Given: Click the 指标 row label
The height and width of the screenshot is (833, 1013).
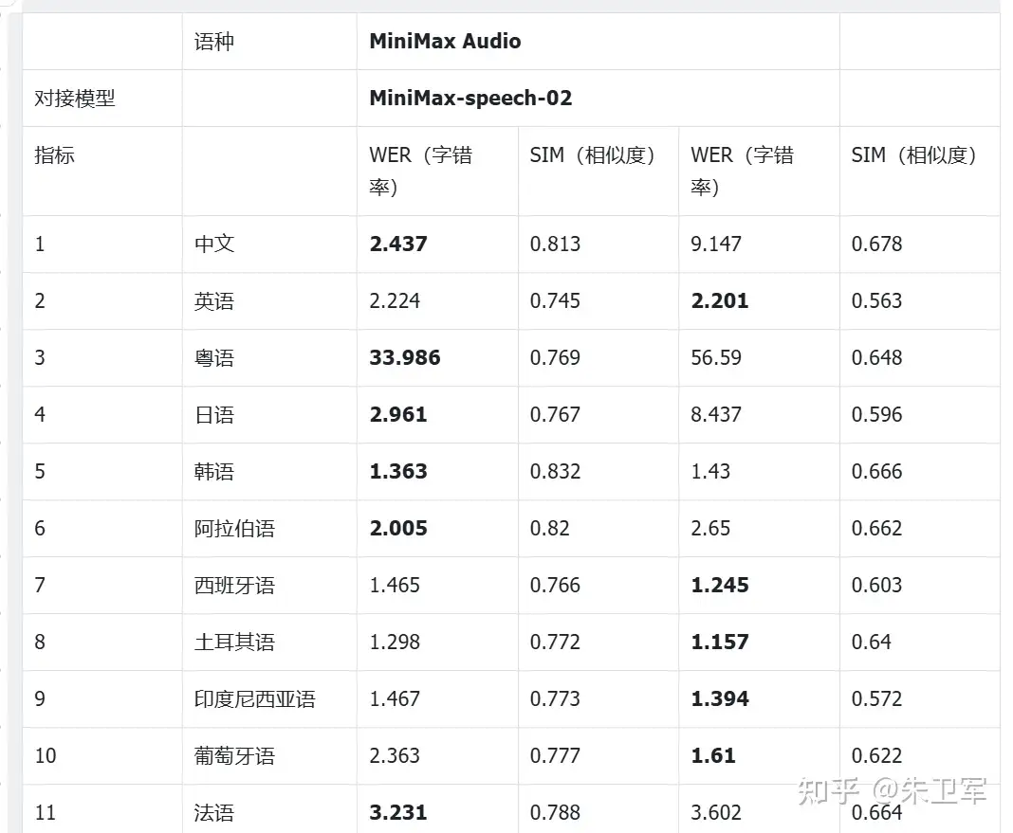Looking at the screenshot, I should click(54, 154).
